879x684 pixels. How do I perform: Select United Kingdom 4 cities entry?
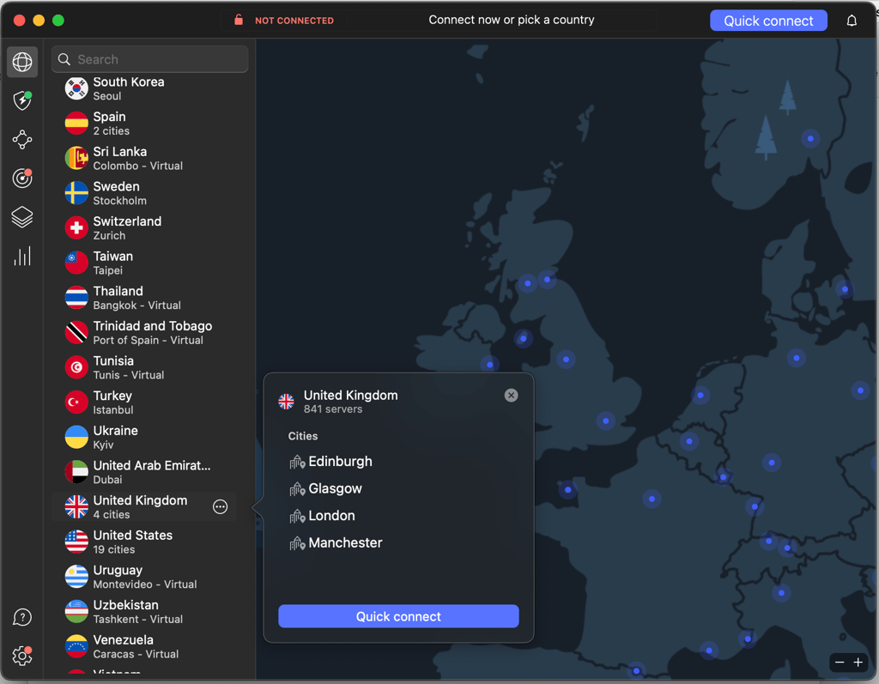click(144, 507)
